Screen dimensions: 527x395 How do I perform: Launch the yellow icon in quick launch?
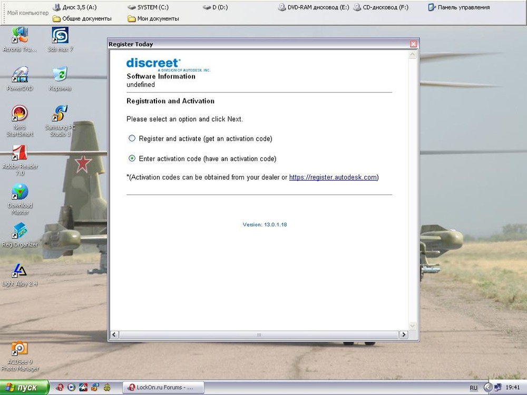pos(107,387)
